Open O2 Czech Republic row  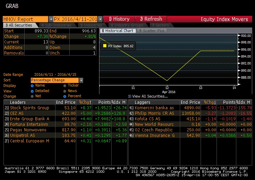click(x=190, y=130)
